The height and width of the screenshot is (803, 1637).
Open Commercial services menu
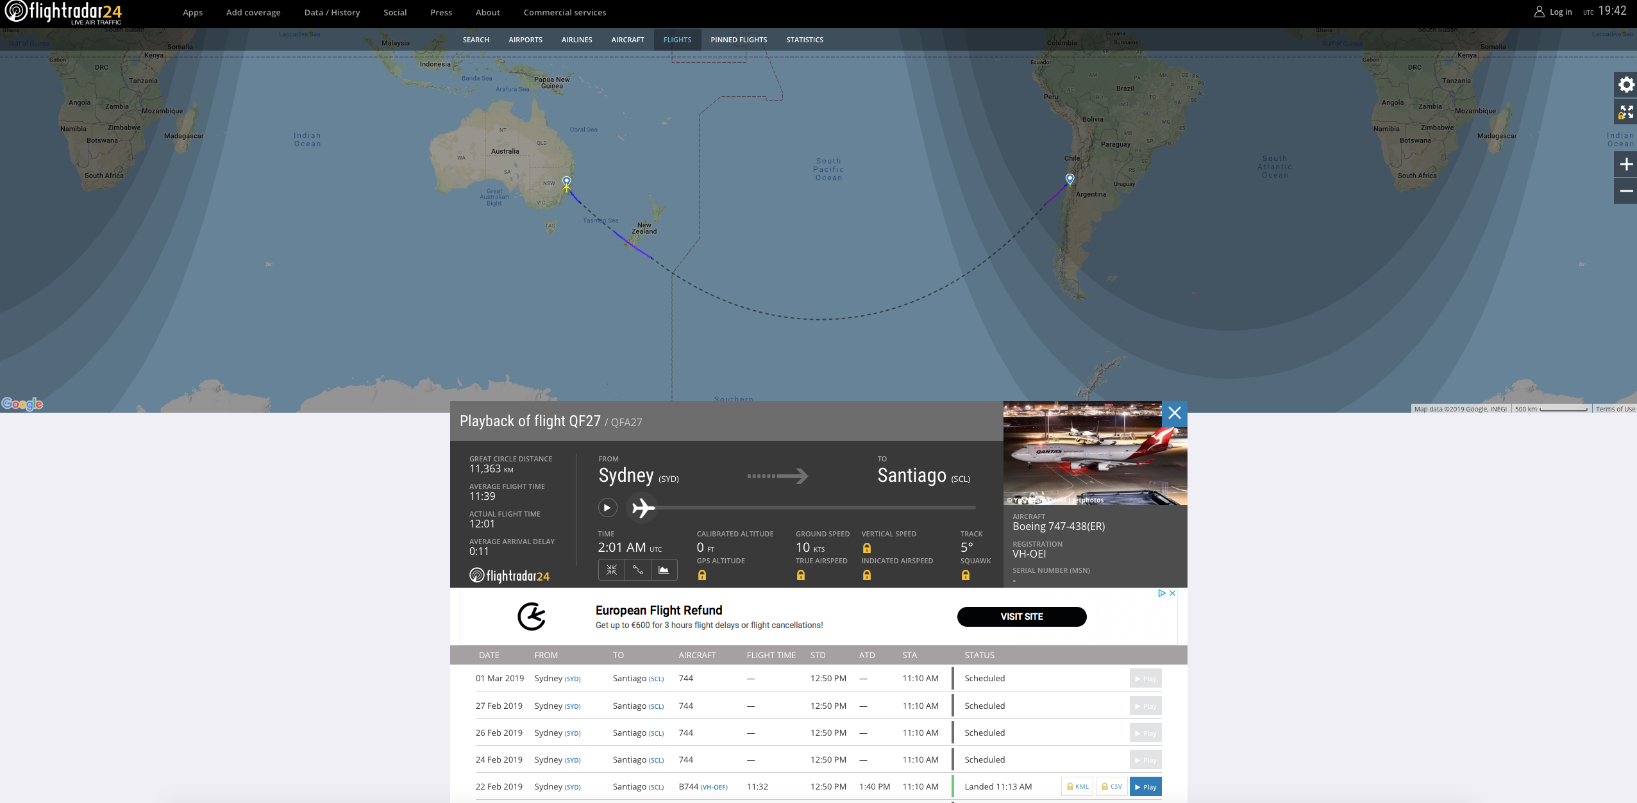click(x=565, y=12)
